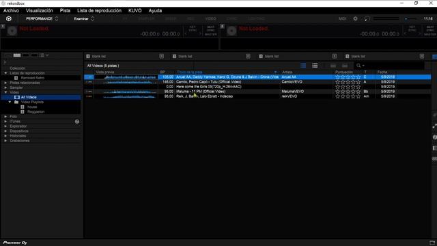
Task: Switch to highlighted blue artwork list view icon
Action: coord(303,66)
